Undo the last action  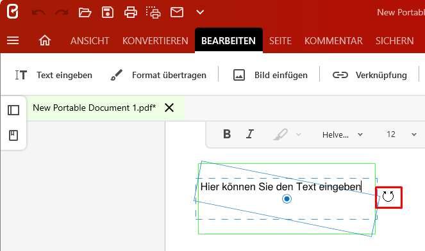click(x=38, y=12)
